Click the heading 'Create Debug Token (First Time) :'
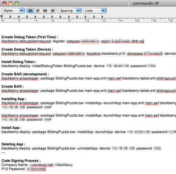Image resolution: width=176 pixels, height=174 pixels. [30, 37]
